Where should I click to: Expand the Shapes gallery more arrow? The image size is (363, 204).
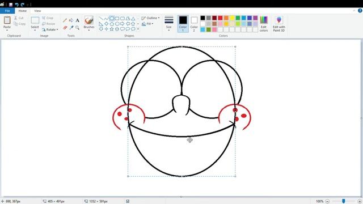tap(138, 29)
